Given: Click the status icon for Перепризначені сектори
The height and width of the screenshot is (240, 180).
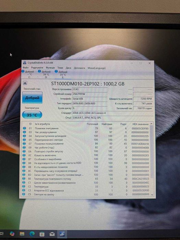Looking at the screenshot, I should point(24,140).
